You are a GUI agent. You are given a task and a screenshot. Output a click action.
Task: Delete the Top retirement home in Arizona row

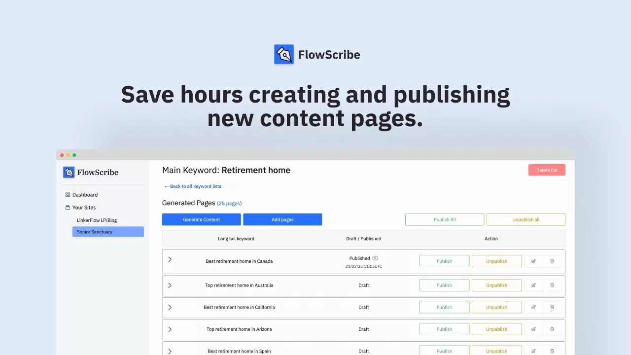pyautogui.click(x=552, y=329)
